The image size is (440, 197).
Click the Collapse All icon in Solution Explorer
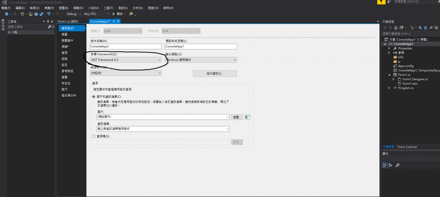(x=431, y=28)
